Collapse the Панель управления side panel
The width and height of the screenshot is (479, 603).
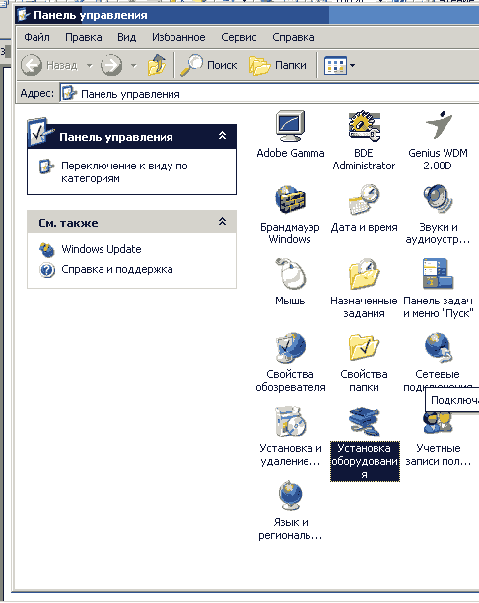222,135
